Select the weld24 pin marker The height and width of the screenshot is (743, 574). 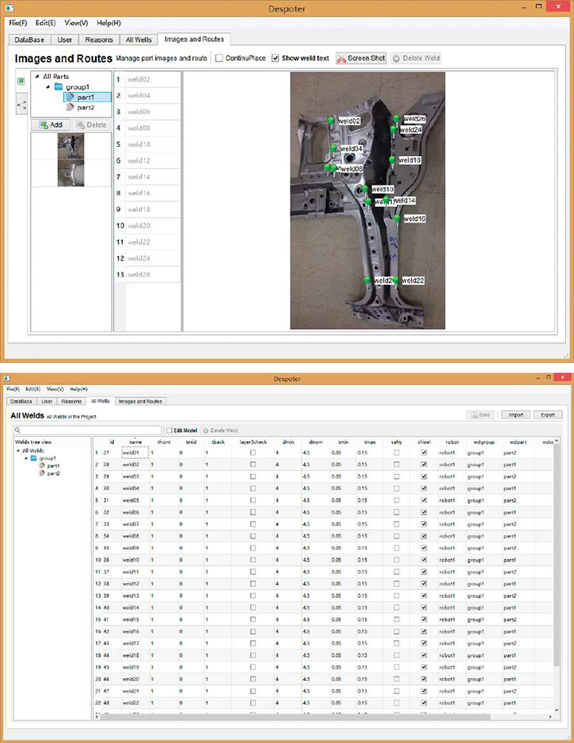(394, 130)
